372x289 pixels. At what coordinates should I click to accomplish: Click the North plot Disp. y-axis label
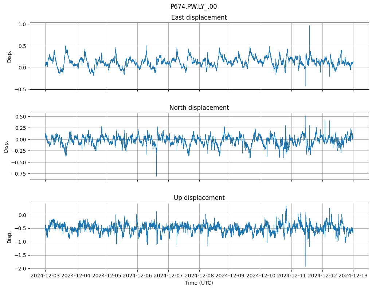(x=6, y=146)
